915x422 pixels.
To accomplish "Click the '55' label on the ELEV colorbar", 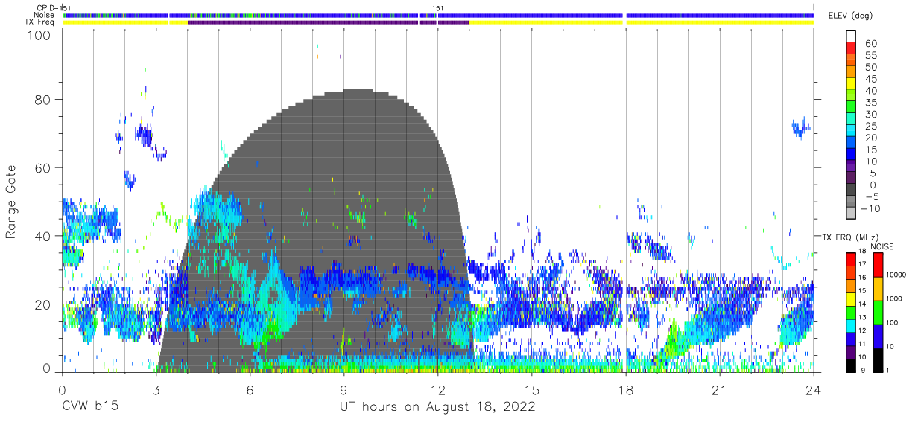I will (x=871, y=56).
